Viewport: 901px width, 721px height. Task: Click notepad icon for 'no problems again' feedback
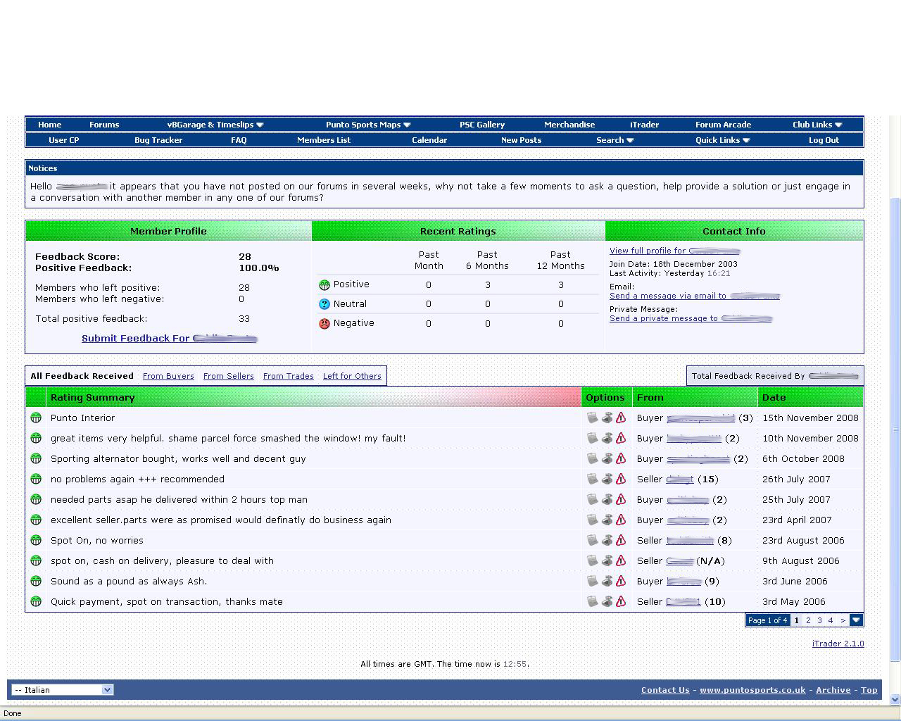click(593, 479)
